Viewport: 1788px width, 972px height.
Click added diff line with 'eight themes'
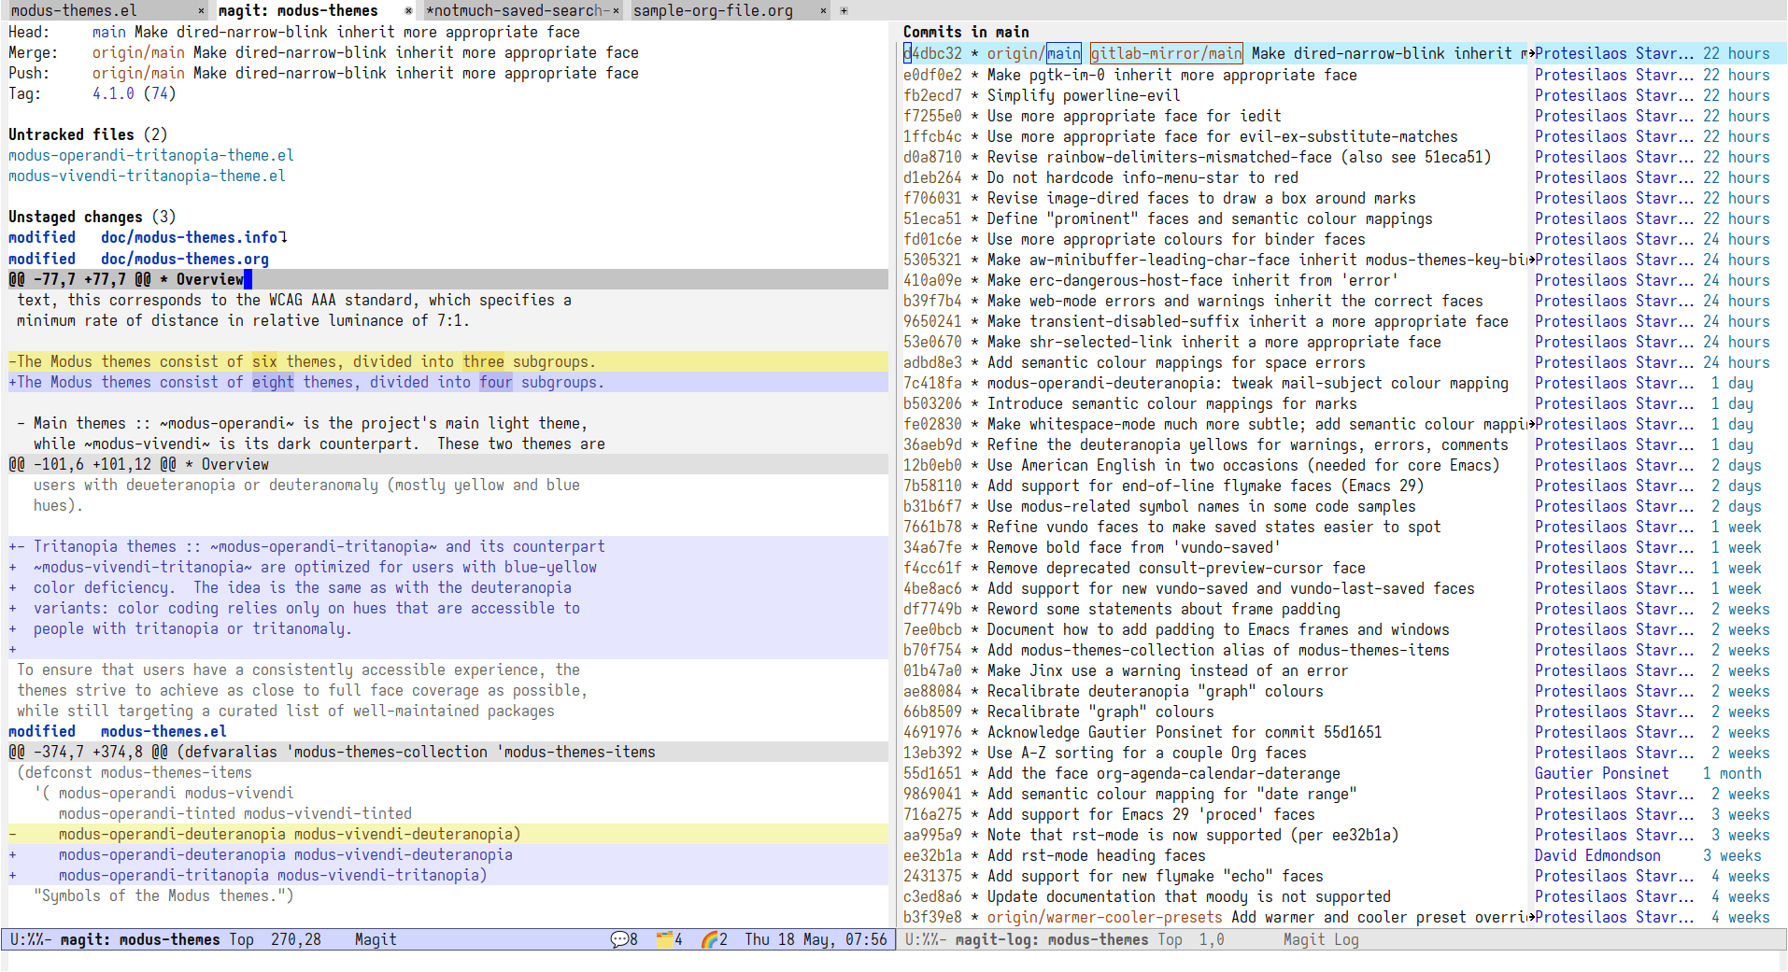point(448,382)
